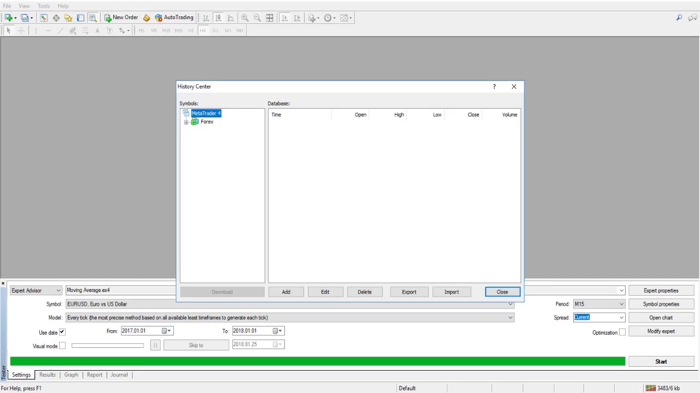Click the help question mark in History Center
The height and width of the screenshot is (393, 700).
pos(494,86)
